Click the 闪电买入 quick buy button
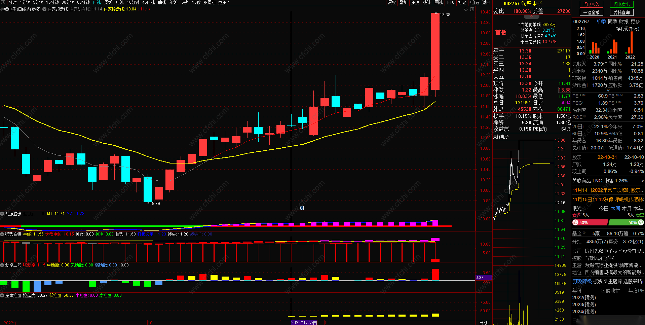645x325 pixels. point(591,4)
